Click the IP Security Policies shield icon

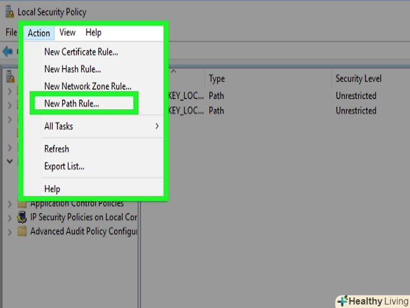pos(22,217)
